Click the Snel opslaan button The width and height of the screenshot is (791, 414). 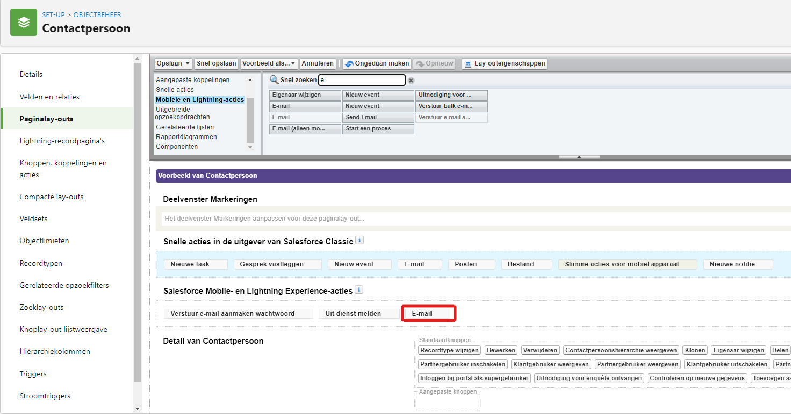click(216, 63)
